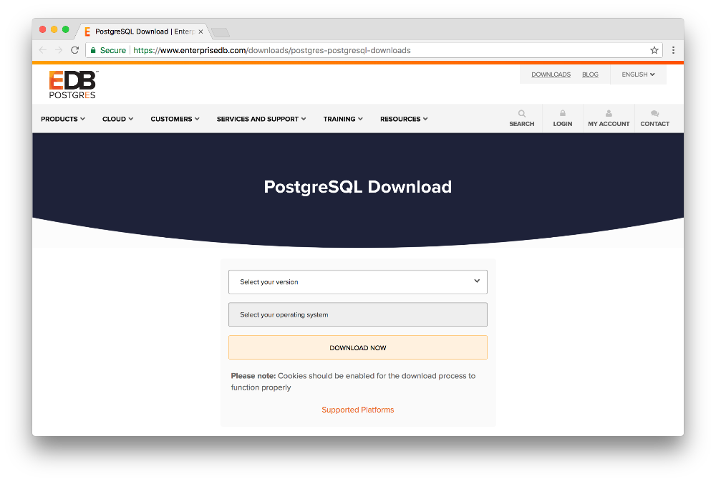The width and height of the screenshot is (716, 482).
Task: Close the PostgreSQL Download tab
Action: [x=200, y=32]
